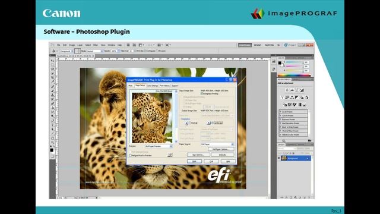The image size is (380, 214).
Task: Click the color spectrum ramp in Color panel
Action: tap(294, 75)
